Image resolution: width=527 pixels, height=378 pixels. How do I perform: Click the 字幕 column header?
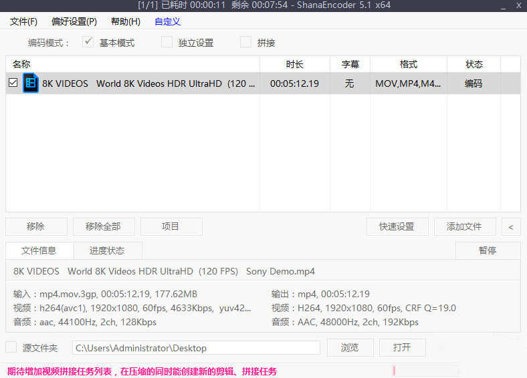(x=350, y=64)
